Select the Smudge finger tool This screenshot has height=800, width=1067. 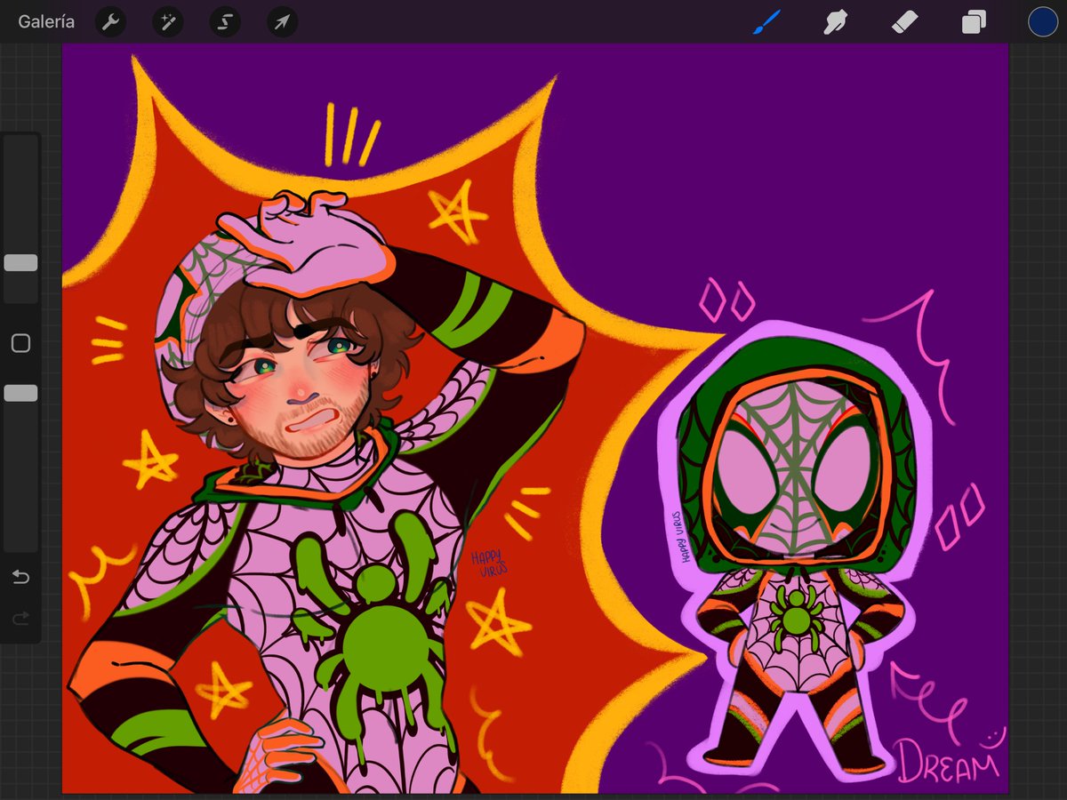coord(835,21)
